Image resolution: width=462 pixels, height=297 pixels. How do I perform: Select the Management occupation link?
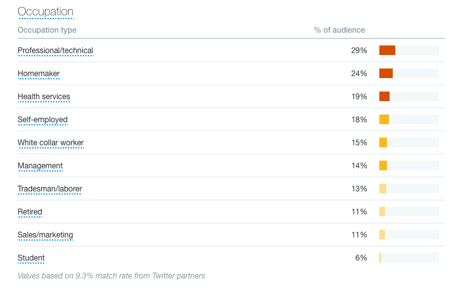click(x=40, y=166)
